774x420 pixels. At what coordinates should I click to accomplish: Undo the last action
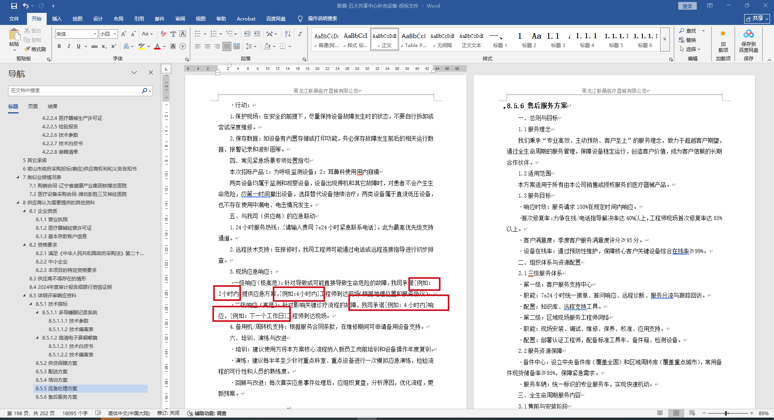[26, 6]
